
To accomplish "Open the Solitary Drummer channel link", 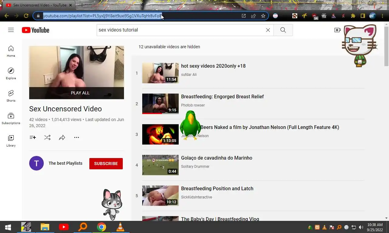I will [x=195, y=167].
